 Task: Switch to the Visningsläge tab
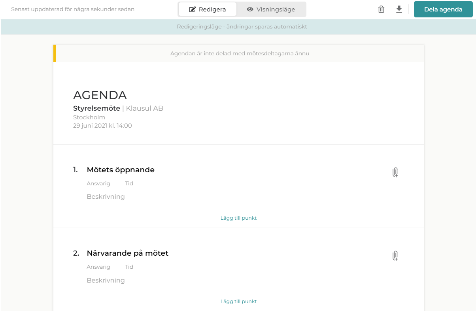tap(271, 9)
